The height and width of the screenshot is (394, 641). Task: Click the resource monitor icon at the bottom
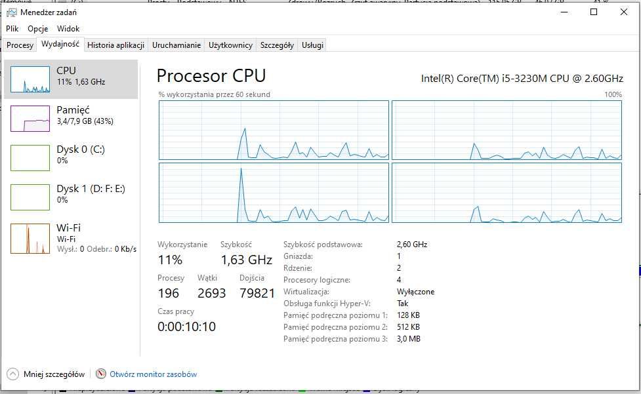pos(100,374)
